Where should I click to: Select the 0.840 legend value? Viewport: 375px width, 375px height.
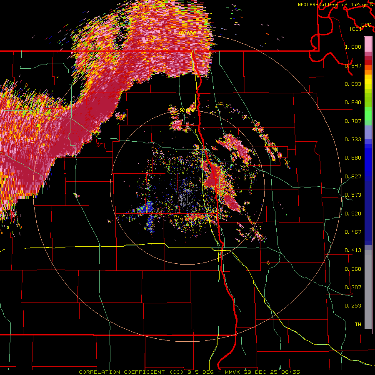coord(353,102)
